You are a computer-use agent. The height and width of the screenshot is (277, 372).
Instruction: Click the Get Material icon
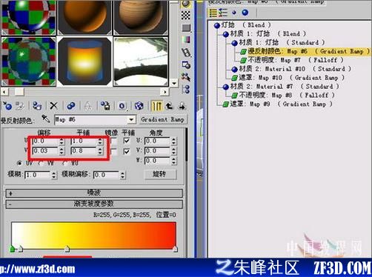coord(7,106)
